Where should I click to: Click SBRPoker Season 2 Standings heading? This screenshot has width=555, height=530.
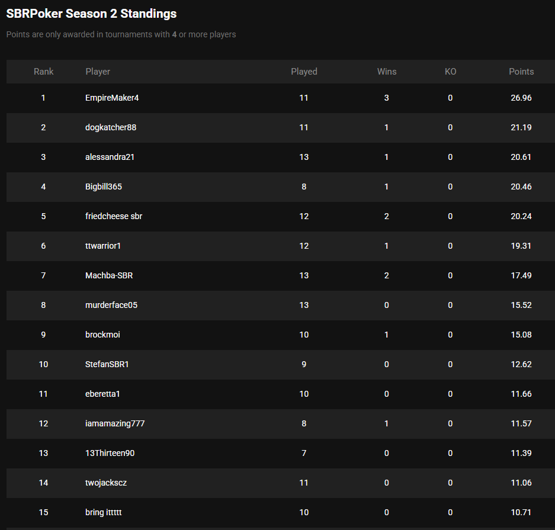(91, 13)
